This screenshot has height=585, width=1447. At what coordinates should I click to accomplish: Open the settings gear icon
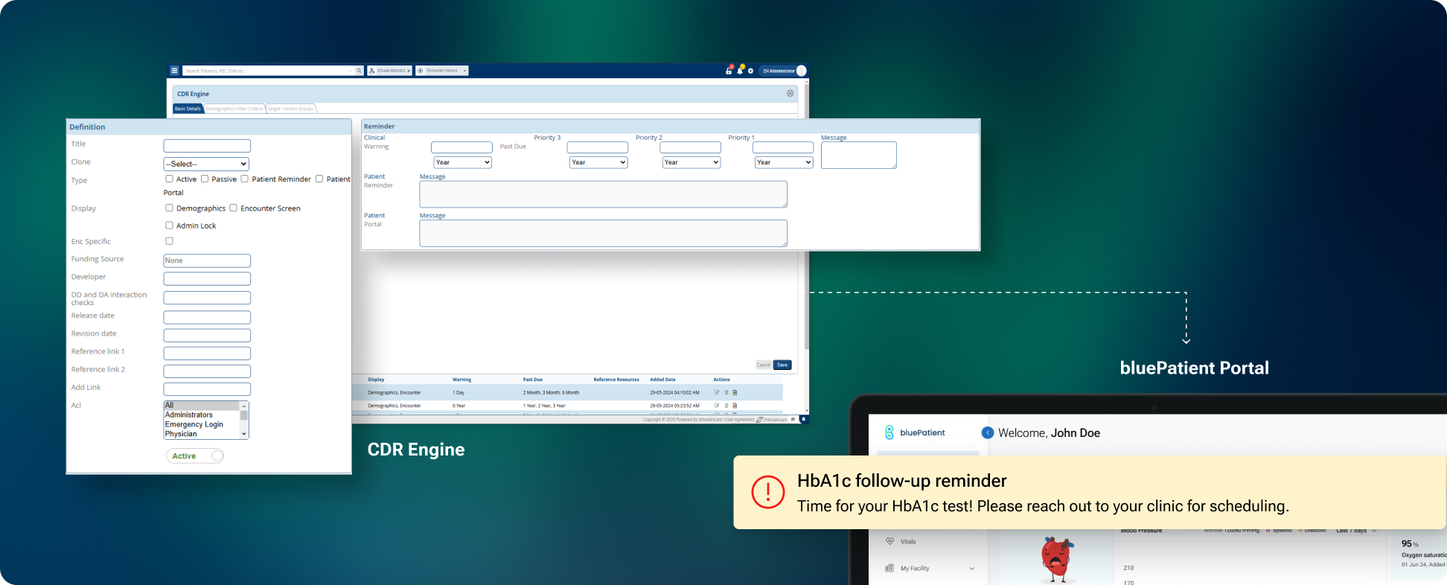[x=751, y=71]
